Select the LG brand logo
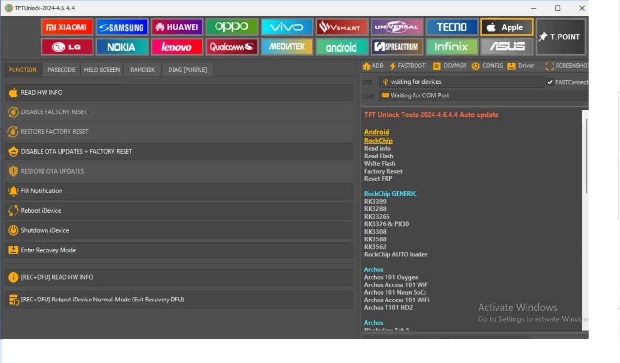 67,47
